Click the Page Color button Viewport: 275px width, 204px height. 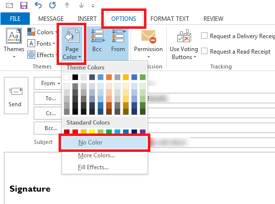click(72, 44)
